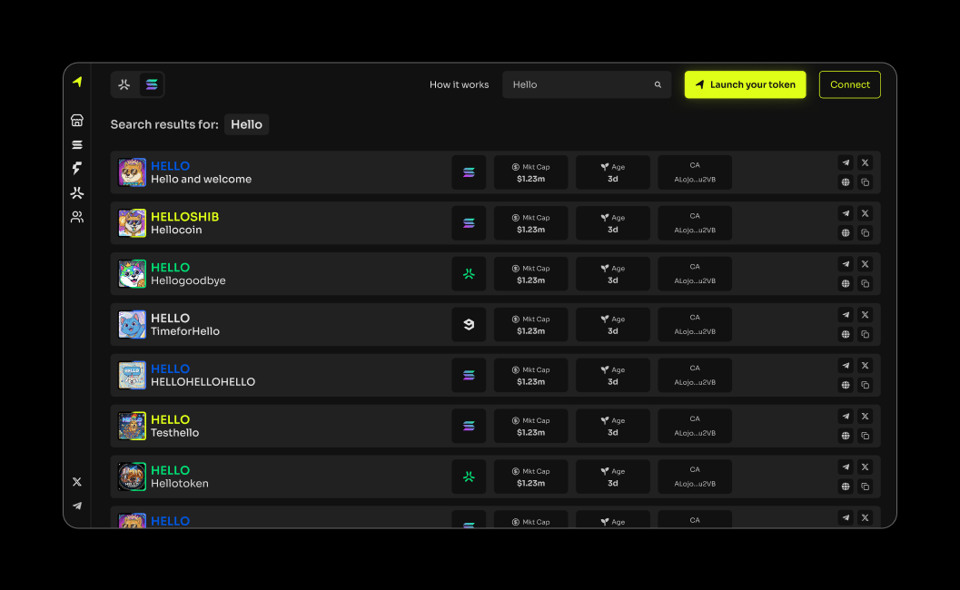Screen dimensions: 960x590
Task: Click Solana stacked-bars icon in left sidebar
Action: (x=77, y=145)
